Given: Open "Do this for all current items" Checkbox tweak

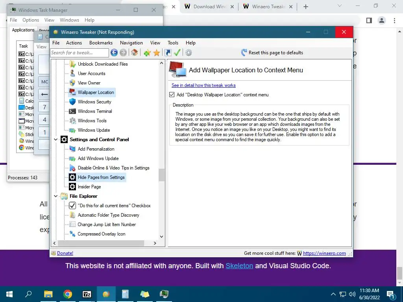Looking at the screenshot, I should point(114,206).
